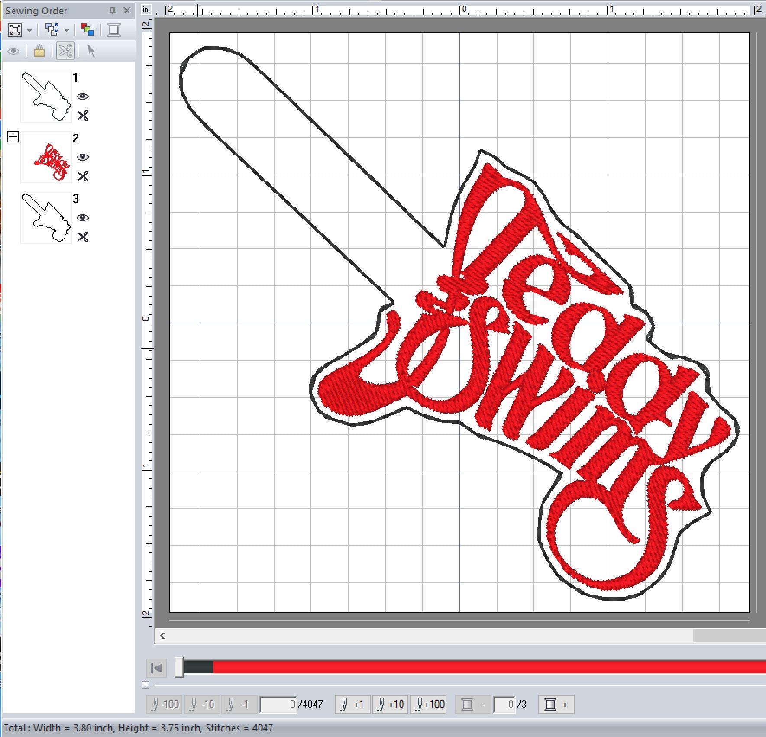Click the color number input field showing 0
Screen dimensions: 766x737
click(504, 705)
